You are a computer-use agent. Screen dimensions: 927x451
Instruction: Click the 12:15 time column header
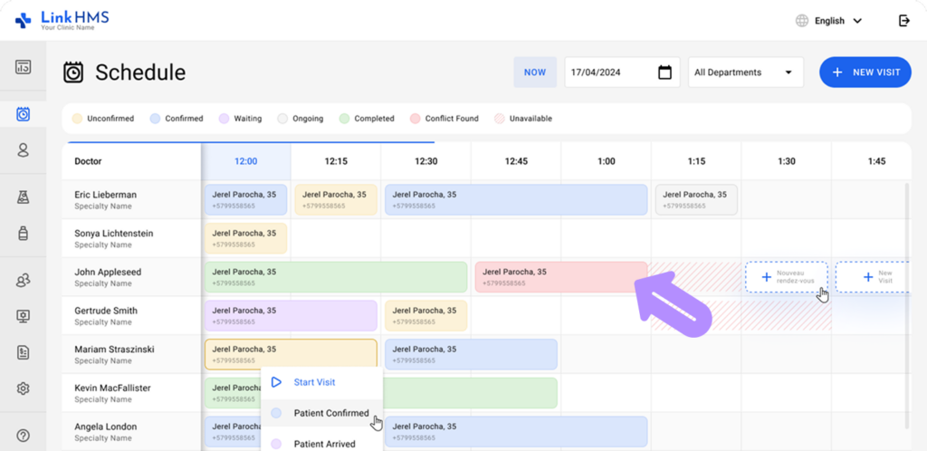336,161
